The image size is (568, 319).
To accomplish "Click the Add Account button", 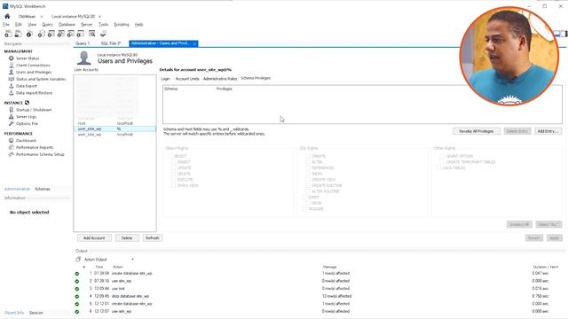I will pos(94,238).
